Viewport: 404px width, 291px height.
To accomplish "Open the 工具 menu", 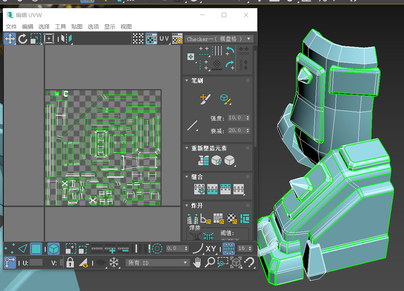I will 60,26.
